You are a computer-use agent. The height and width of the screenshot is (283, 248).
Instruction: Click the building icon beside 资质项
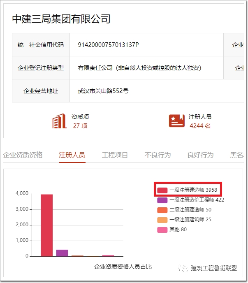(59, 121)
